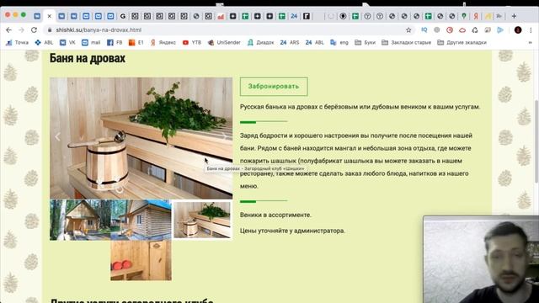This screenshot has width=539, height=303.
Task: Reload the shishki.su page
Action: point(34,30)
